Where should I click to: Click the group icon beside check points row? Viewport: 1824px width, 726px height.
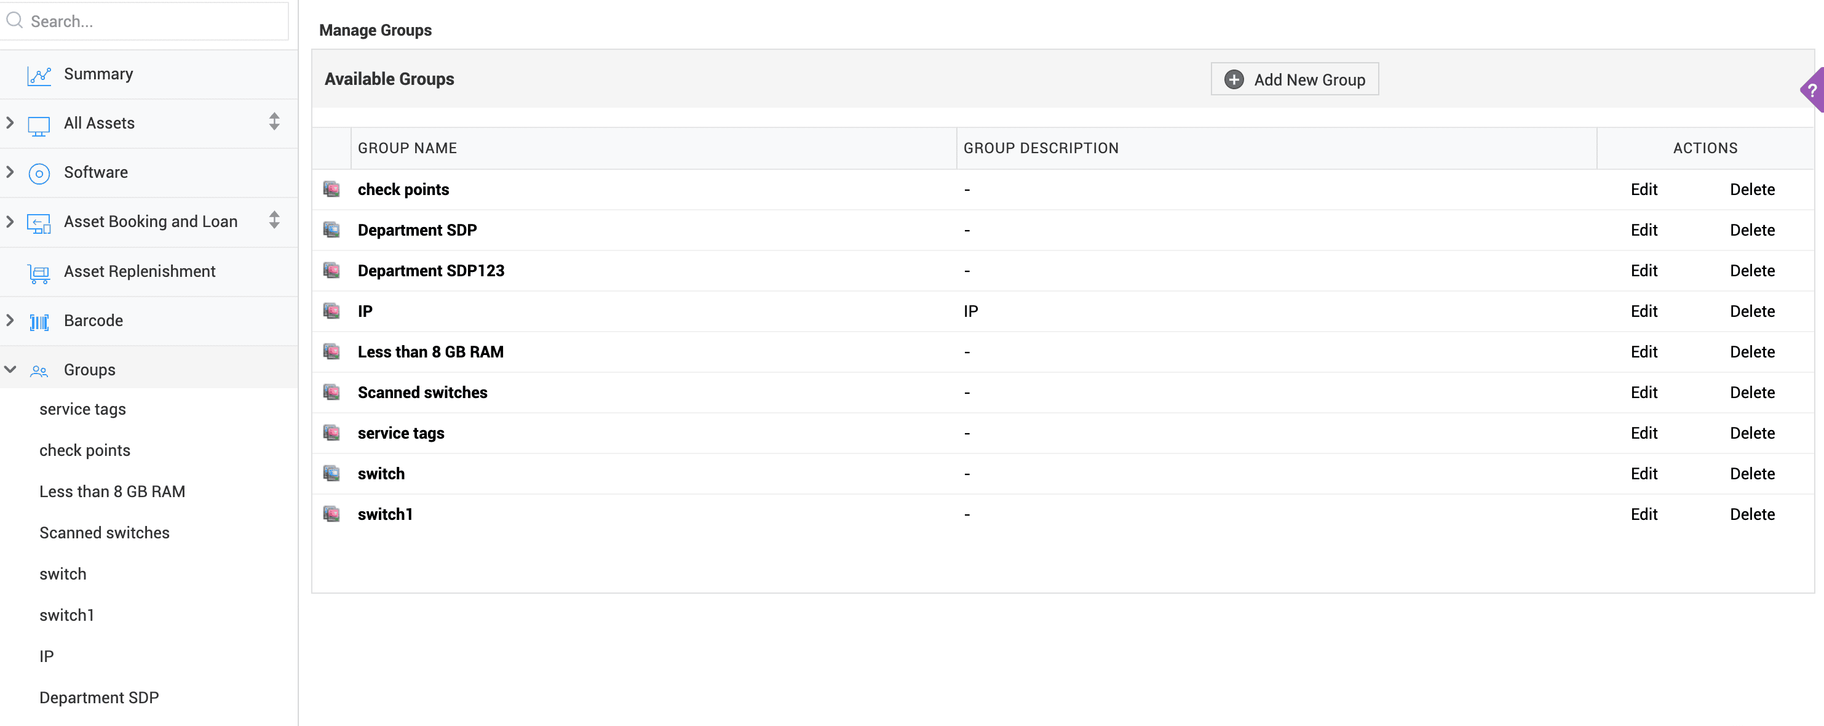pos(331,189)
